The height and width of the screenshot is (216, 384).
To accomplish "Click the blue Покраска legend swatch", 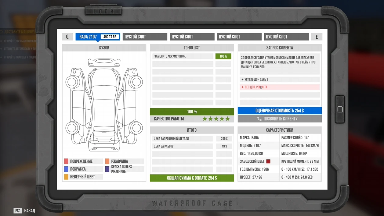I will click(66, 169).
